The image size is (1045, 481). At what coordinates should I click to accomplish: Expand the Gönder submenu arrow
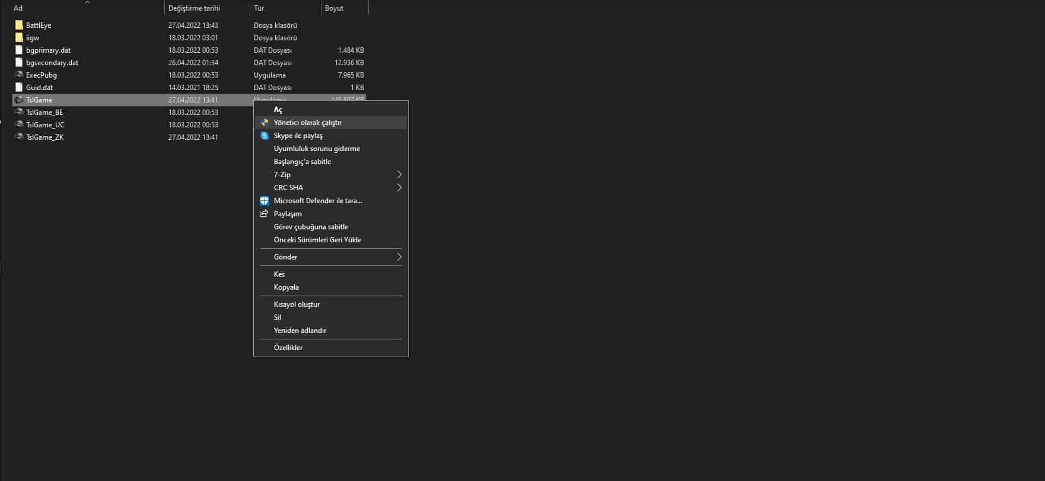(399, 257)
